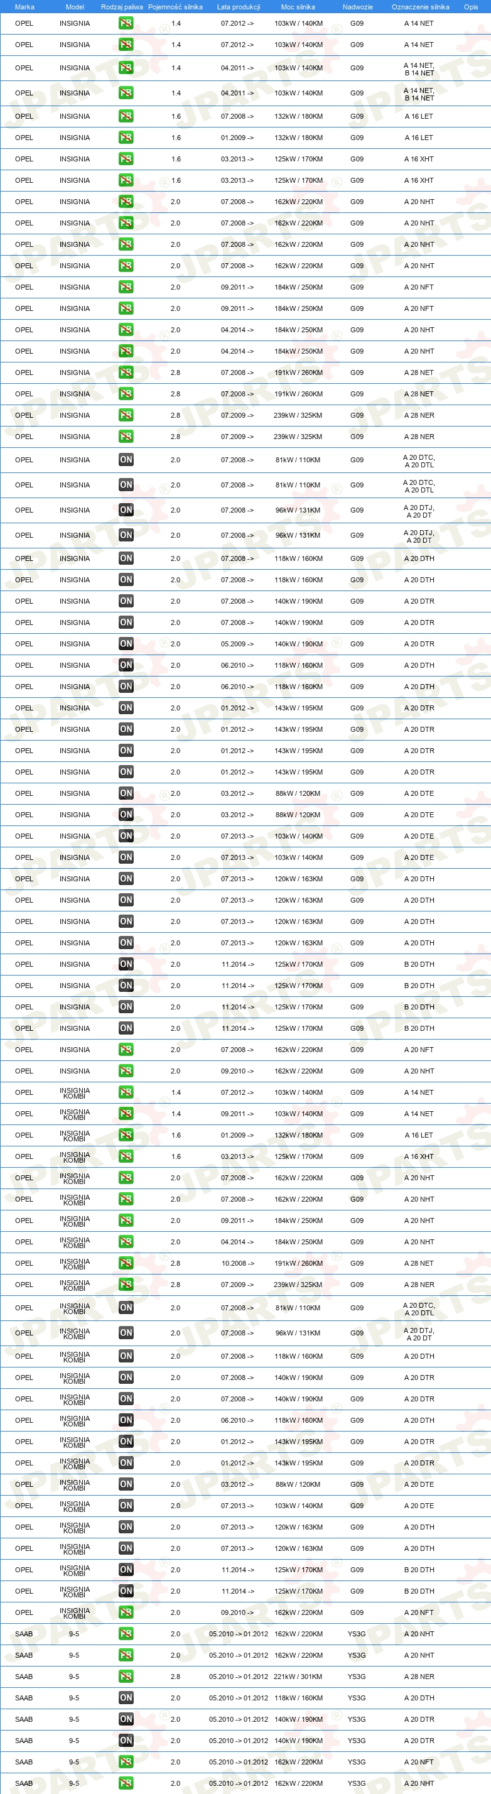Screen dimensions: 491x1794
Task: Click diesel ON icon in Insignia Kombi 07.2008 118kW row
Action: 126,1356
